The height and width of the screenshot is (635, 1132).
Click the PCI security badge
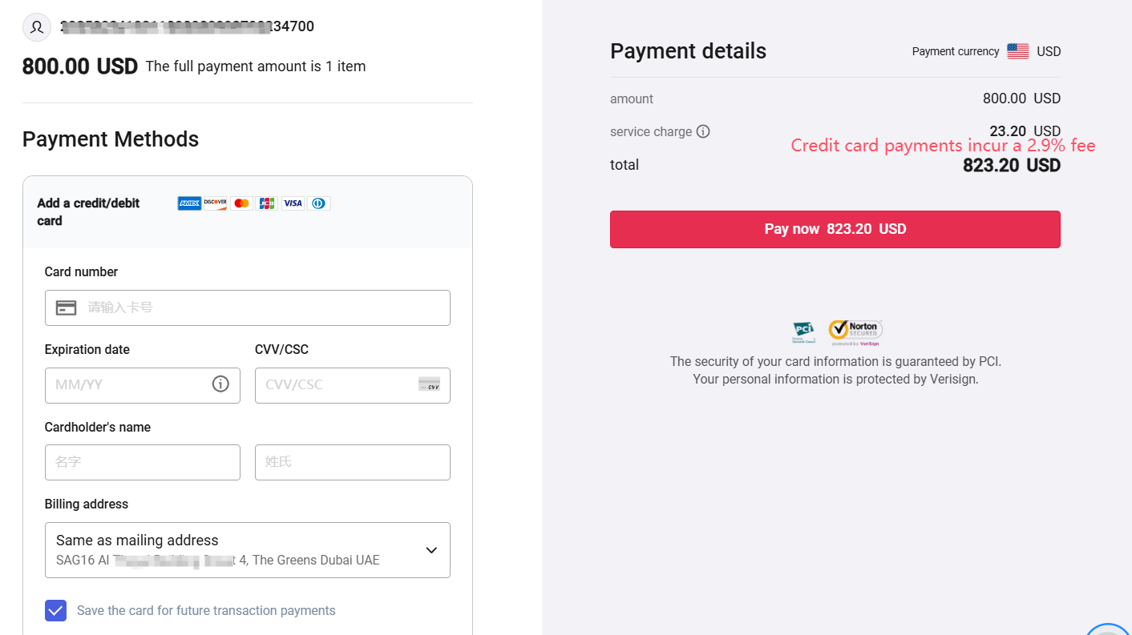[803, 332]
